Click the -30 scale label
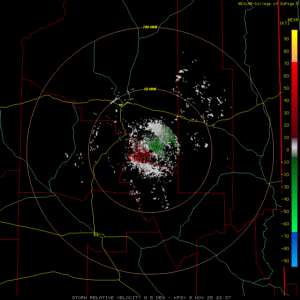Screen dimensions: 300x300 [285, 187]
